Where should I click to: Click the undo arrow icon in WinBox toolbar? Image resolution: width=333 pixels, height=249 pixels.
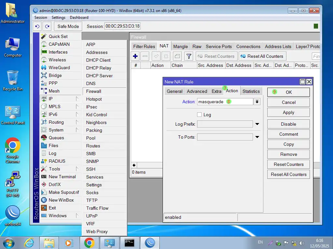click(37, 26)
